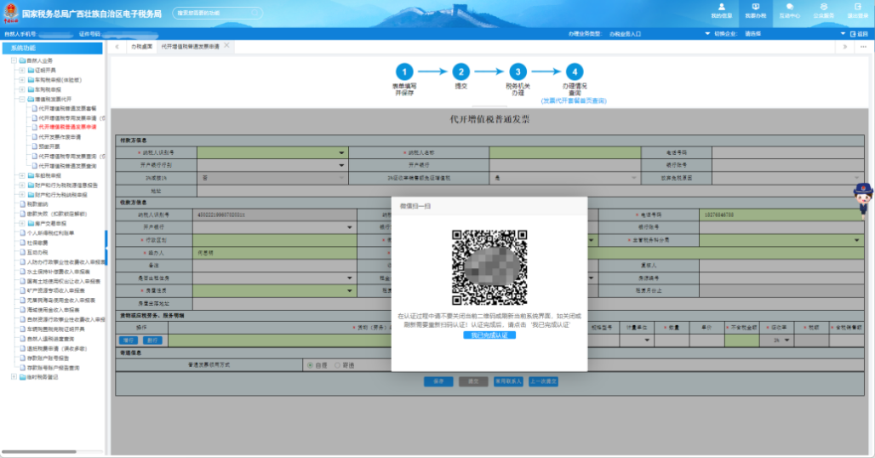Viewport: 875px width, 458px height.
Task: Expand the 证明开具 tree node
Action: (x=22, y=71)
